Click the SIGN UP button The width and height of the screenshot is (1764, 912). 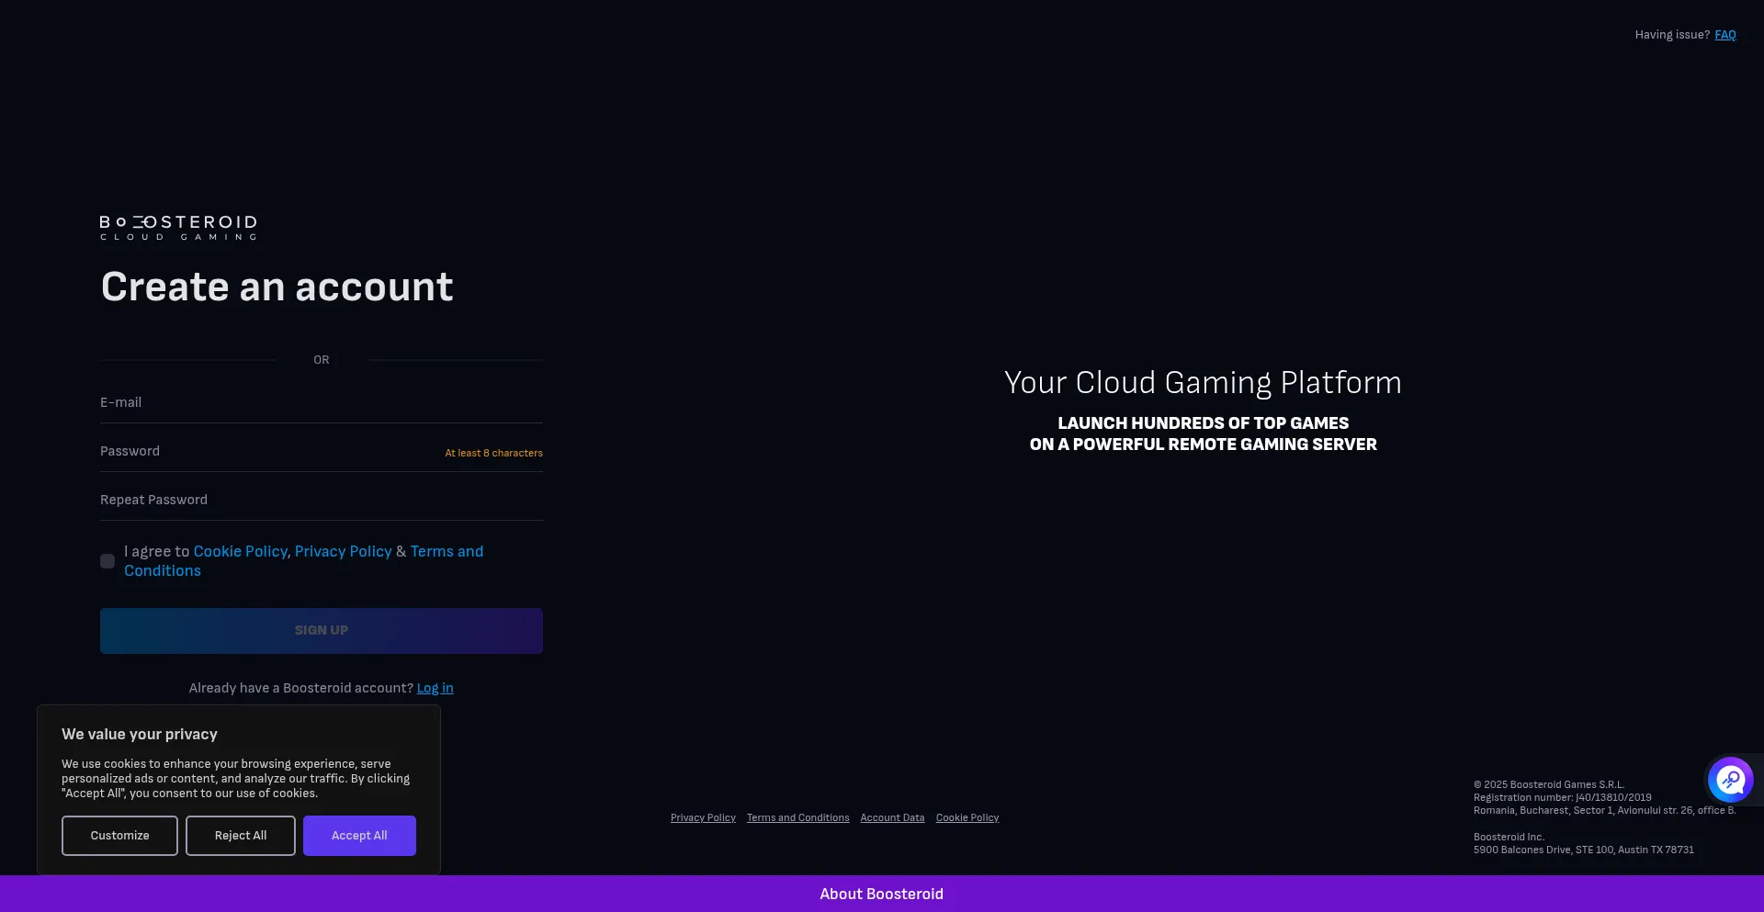point(322,631)
